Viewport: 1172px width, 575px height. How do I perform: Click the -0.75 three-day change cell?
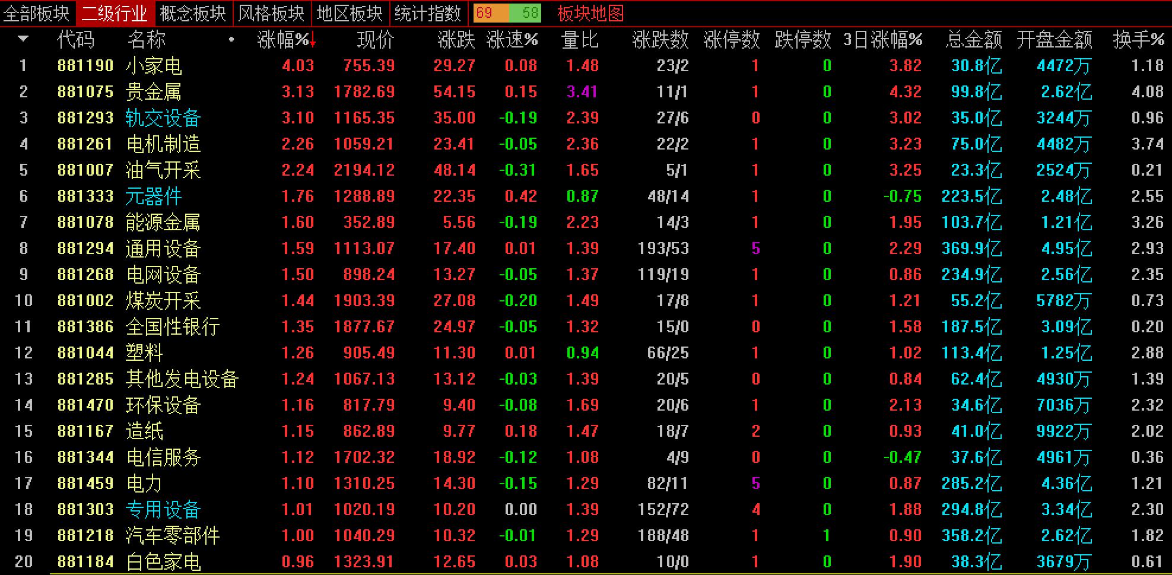(x=903, y=196)
